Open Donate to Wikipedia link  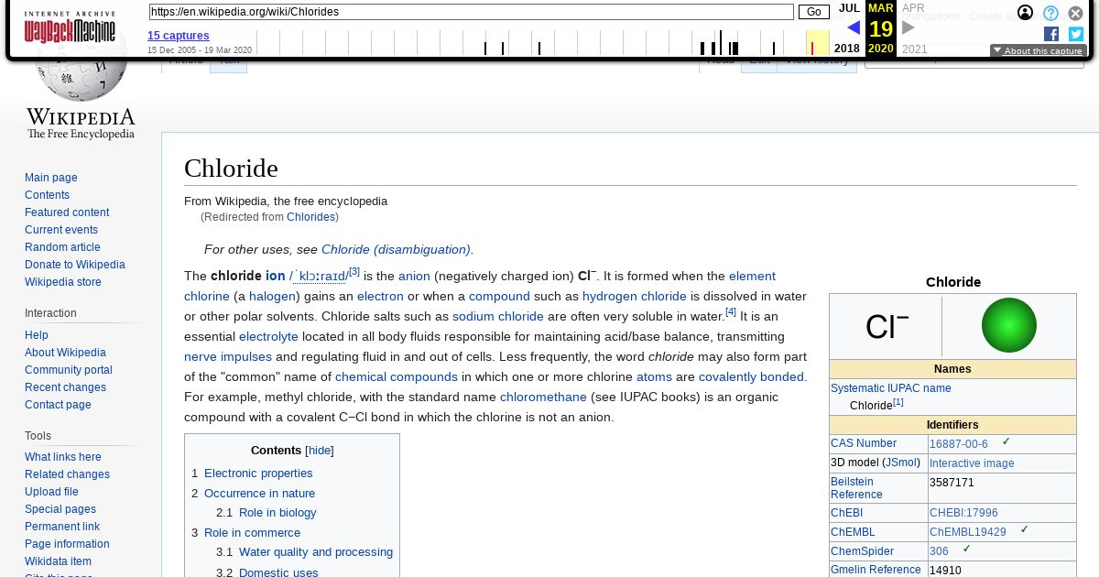tap(75, 265)
